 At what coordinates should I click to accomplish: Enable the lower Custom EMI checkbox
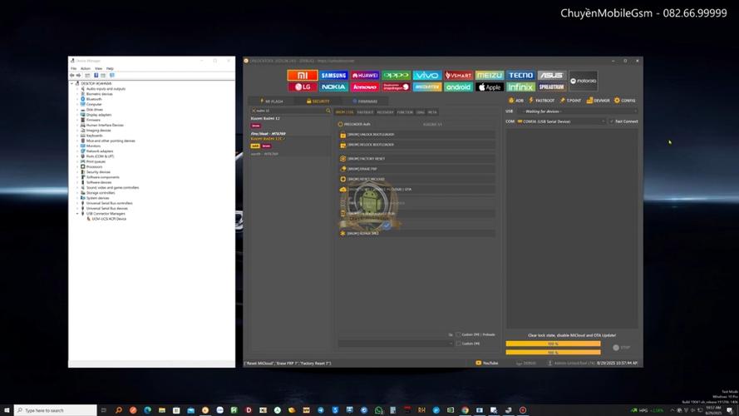point(458,344)
